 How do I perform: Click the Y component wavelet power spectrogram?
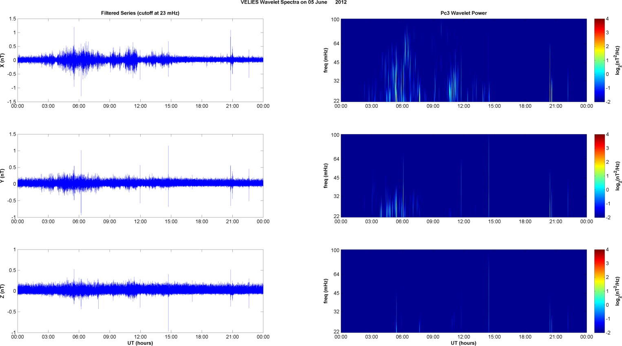click(x=463, y=176)
